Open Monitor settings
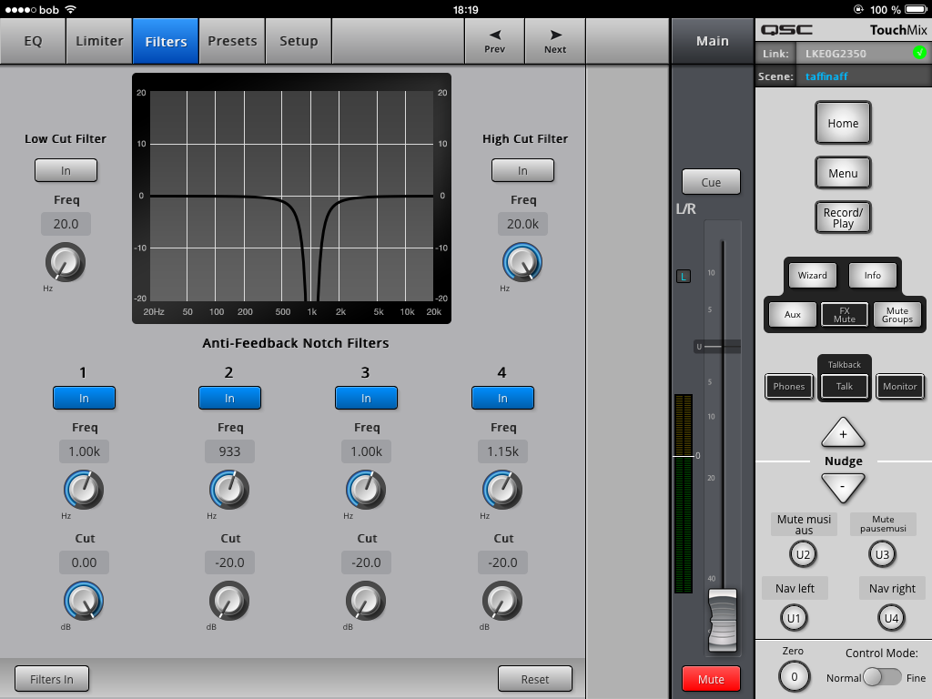 pyautogui.click(x=900, y=386)
